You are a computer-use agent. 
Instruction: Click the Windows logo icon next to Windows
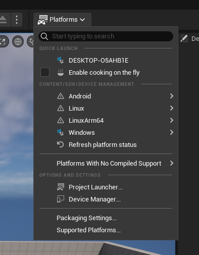60,132
